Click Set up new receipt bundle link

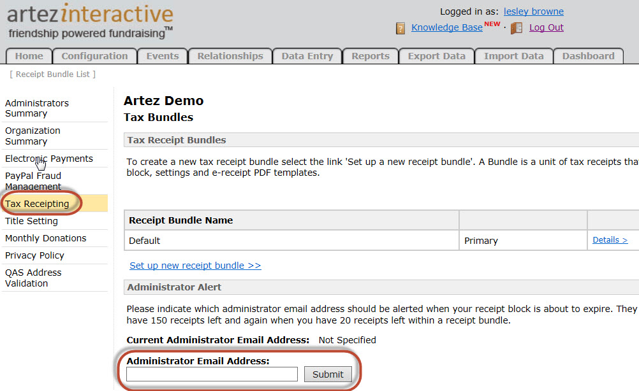195,266
